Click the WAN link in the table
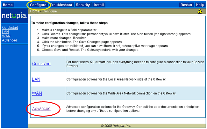This screenshot has width=207, height=129. [x=37, y=93]
